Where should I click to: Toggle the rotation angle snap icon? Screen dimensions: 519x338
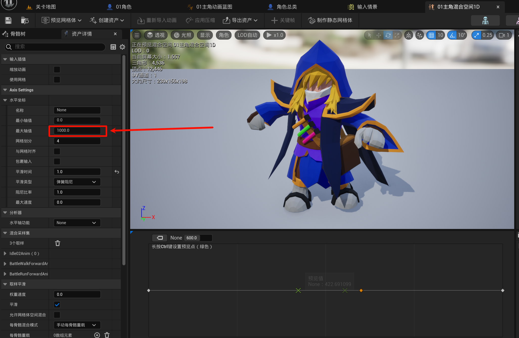(x=452, y=35)
